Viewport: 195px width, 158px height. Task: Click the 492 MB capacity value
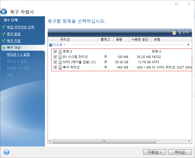point(122,67)
